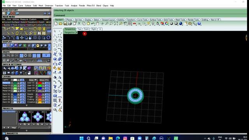Toggle first blue snap button in Snaps panel
The image size is (249, 140).
[21, 56]
